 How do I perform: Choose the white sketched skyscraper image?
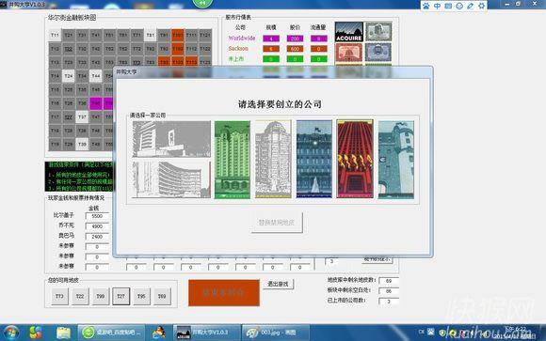point(273,159)
